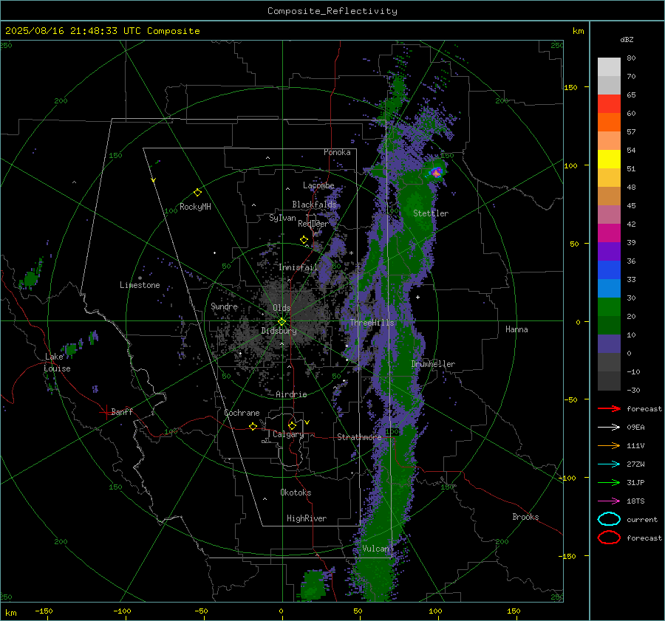Click the white 09EA arrow icon

[x=609, y=428]
